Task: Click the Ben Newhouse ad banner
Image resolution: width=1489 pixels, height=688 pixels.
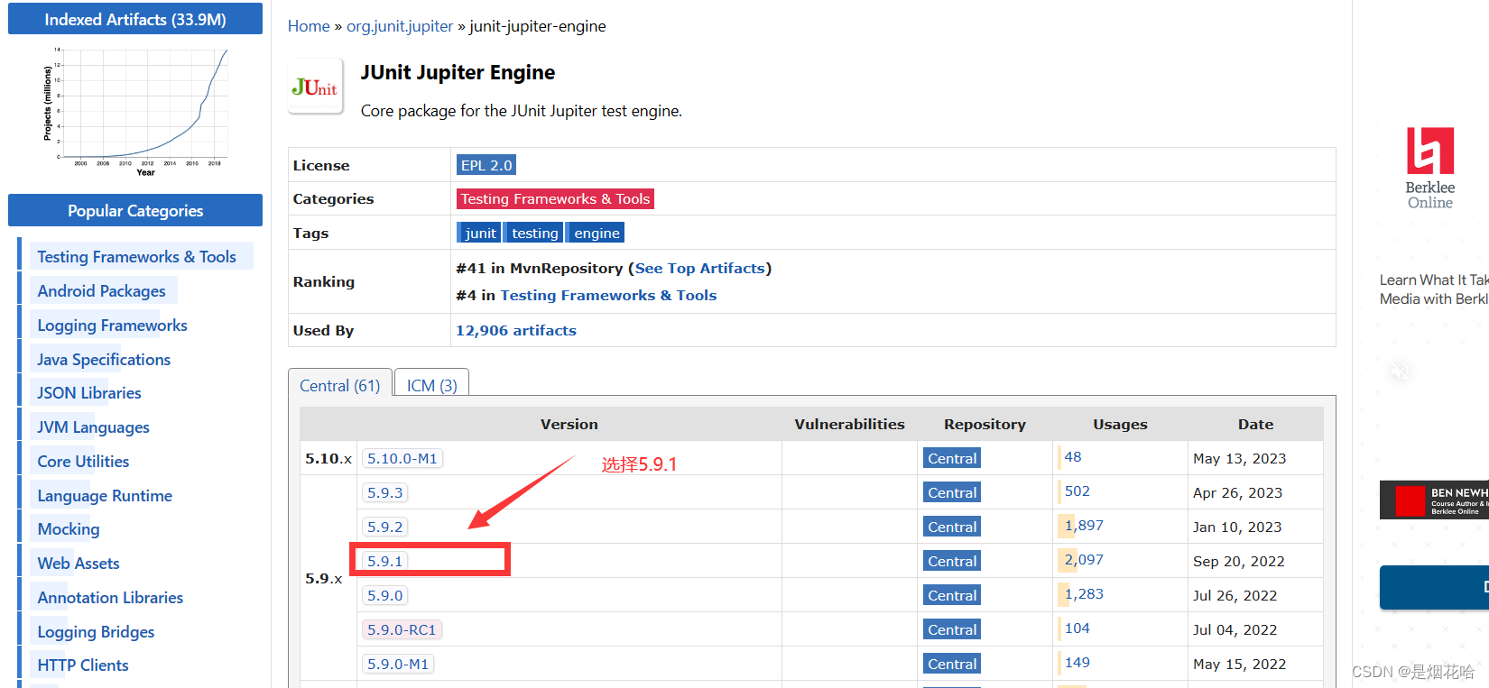Action: 1434,500
